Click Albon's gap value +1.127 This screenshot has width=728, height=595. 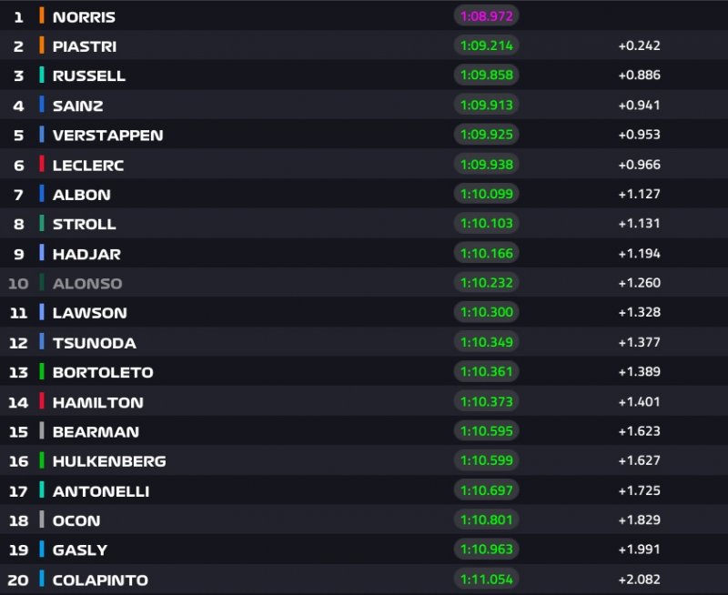pyautogui.click(x=639, y=194)
